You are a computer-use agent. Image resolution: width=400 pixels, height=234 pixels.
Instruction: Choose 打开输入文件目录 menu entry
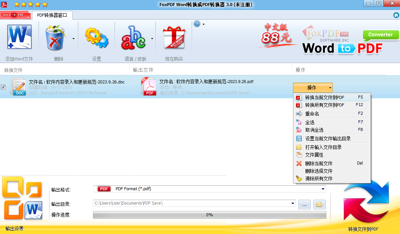[x=332, y=147]
